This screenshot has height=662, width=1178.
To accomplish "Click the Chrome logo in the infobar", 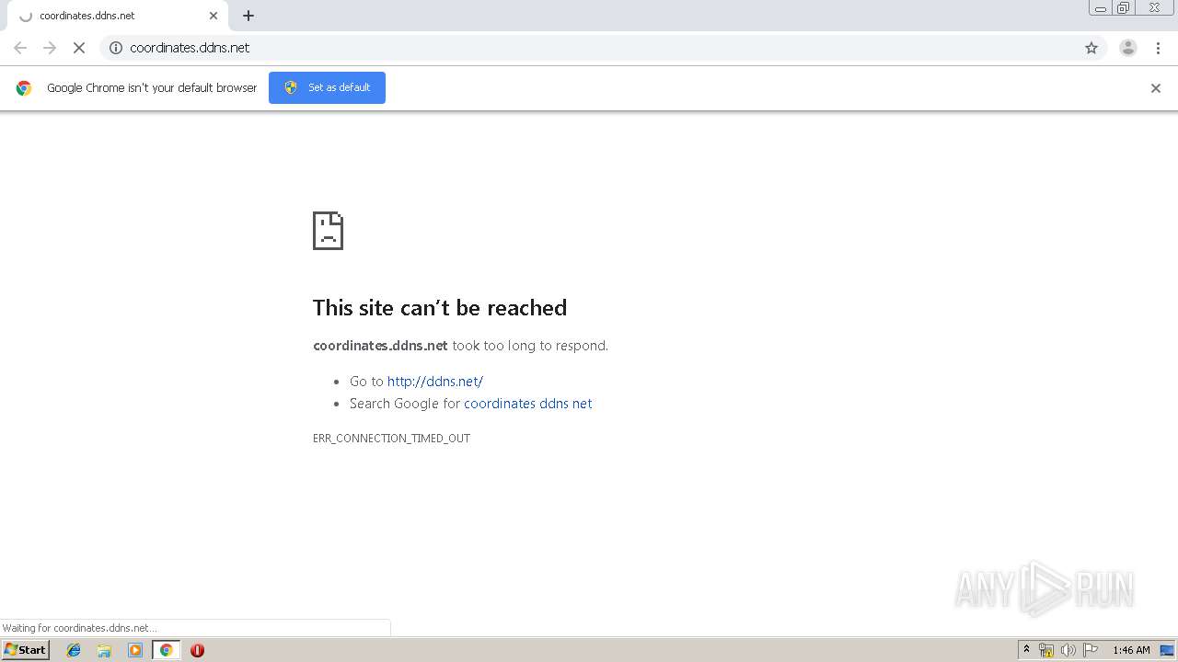I will (24, 88).
